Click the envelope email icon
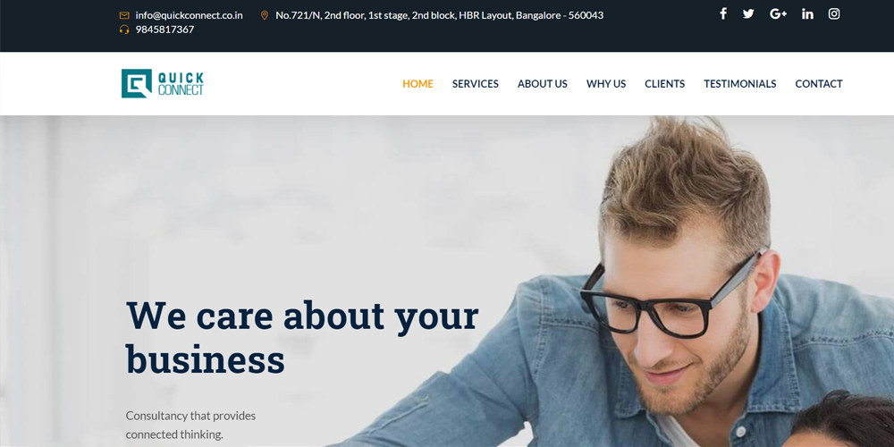The image size is (894, 447). 124,15
